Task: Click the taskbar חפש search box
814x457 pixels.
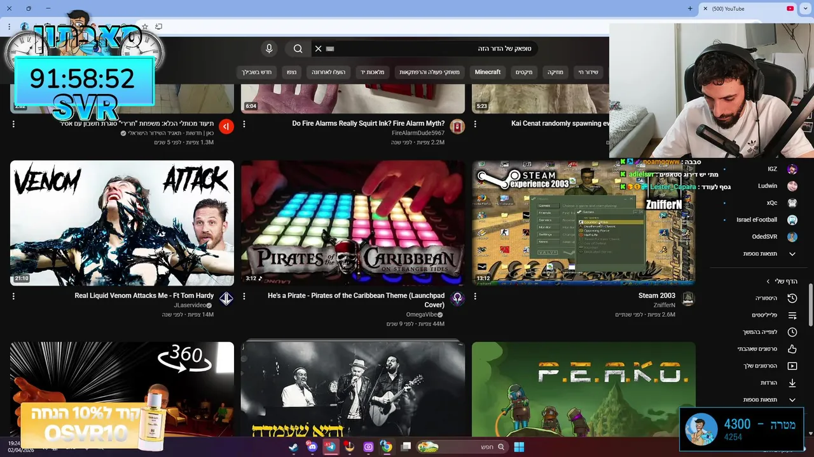Action: coord(463,447)
